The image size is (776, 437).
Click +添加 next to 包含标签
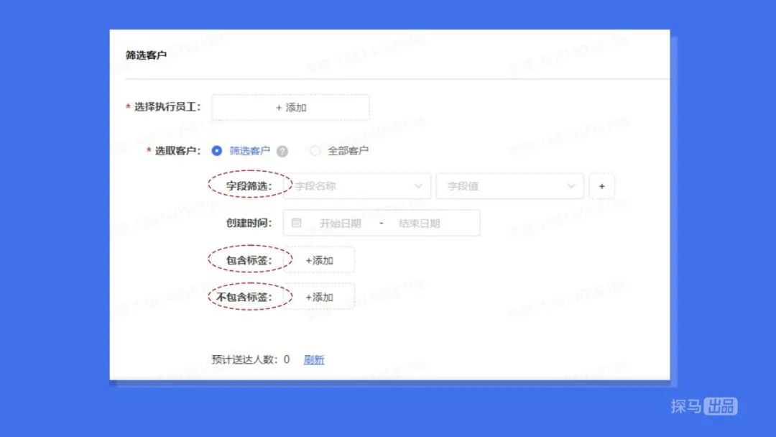point(319,259)
